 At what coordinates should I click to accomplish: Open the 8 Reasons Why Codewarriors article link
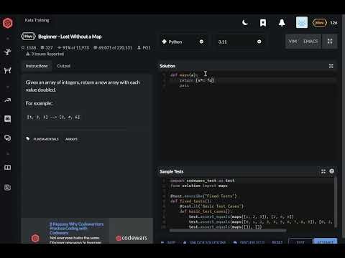point(76,229)
